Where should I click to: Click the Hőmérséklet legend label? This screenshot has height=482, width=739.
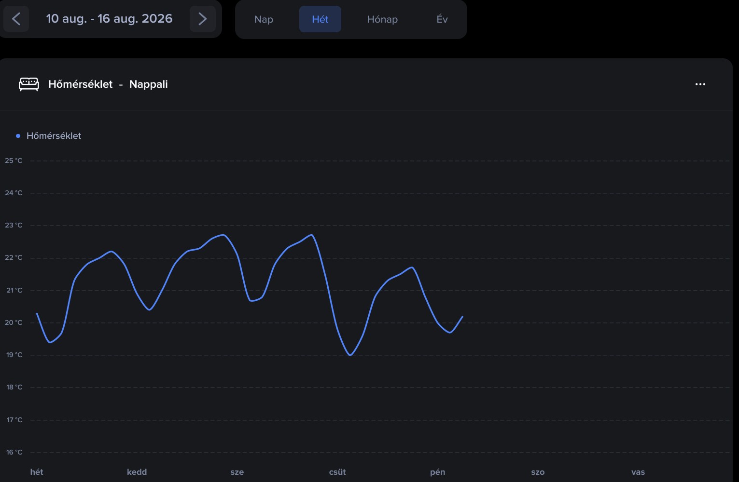(x=54, y=136)
